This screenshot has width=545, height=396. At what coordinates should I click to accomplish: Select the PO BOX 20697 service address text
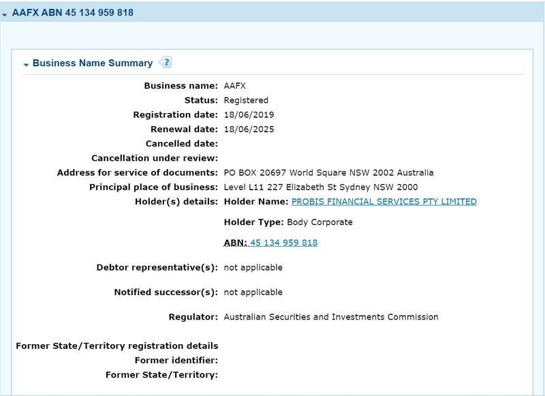click(328, 172)
